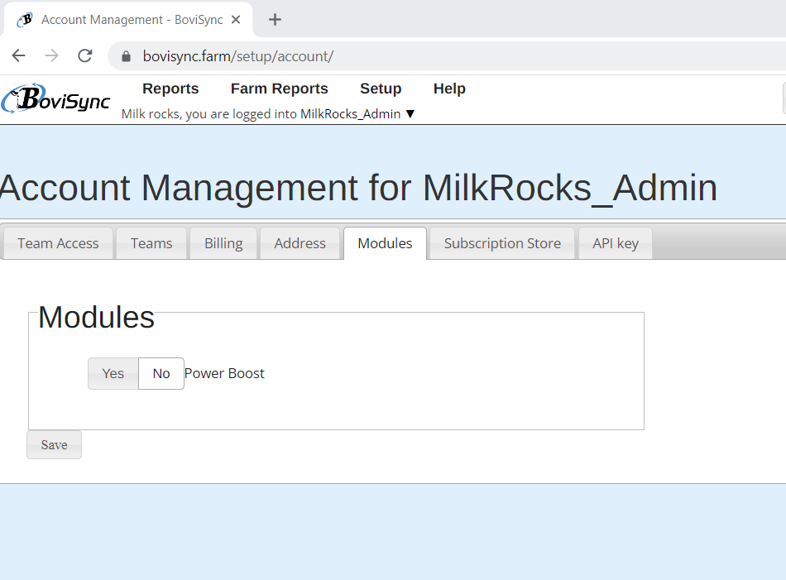Select the Modules tab
Viewport: 786px width, 580px height.
click(x=385, y=243)
